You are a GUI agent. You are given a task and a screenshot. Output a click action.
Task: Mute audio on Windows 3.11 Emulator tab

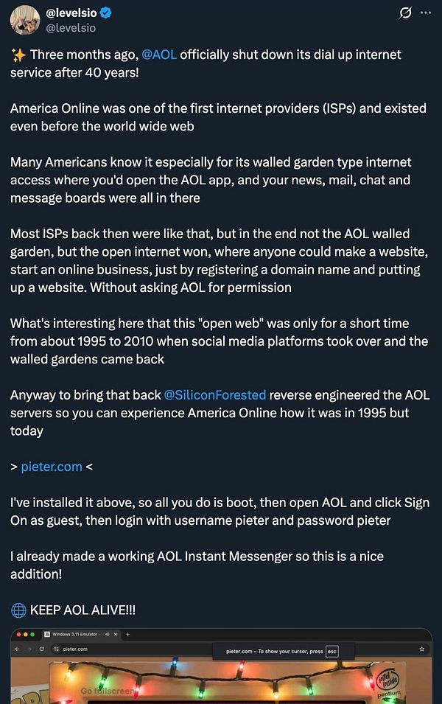(107, 634)
